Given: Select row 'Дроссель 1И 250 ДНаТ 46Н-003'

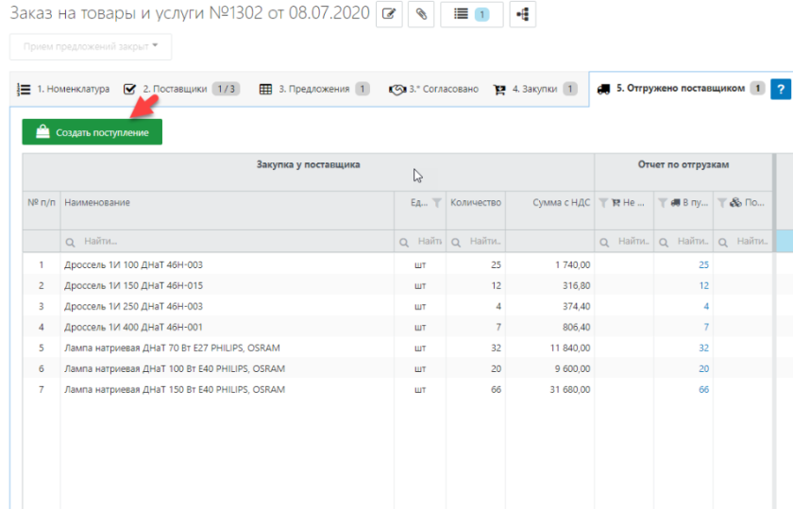Looking at the screenshot, I should pyautogui.click(x=133, y=306).
